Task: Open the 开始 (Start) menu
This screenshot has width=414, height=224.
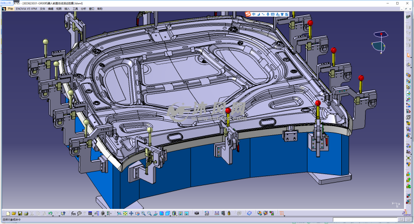Action: click(x=10, y=9)
